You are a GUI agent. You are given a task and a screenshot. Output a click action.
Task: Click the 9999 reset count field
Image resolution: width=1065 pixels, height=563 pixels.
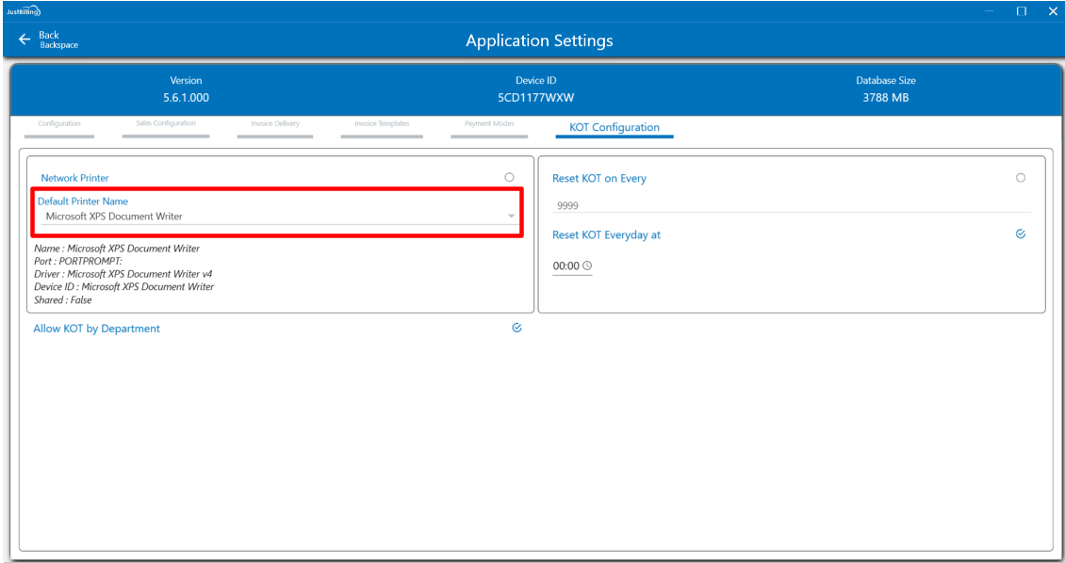[790, 204]
